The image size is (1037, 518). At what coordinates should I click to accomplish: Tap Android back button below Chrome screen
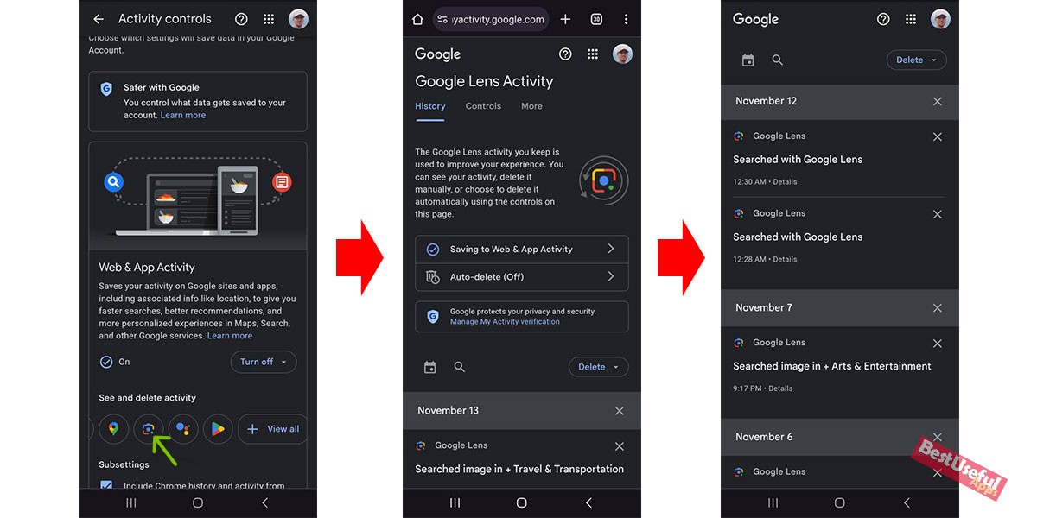(x=588, y=502)
